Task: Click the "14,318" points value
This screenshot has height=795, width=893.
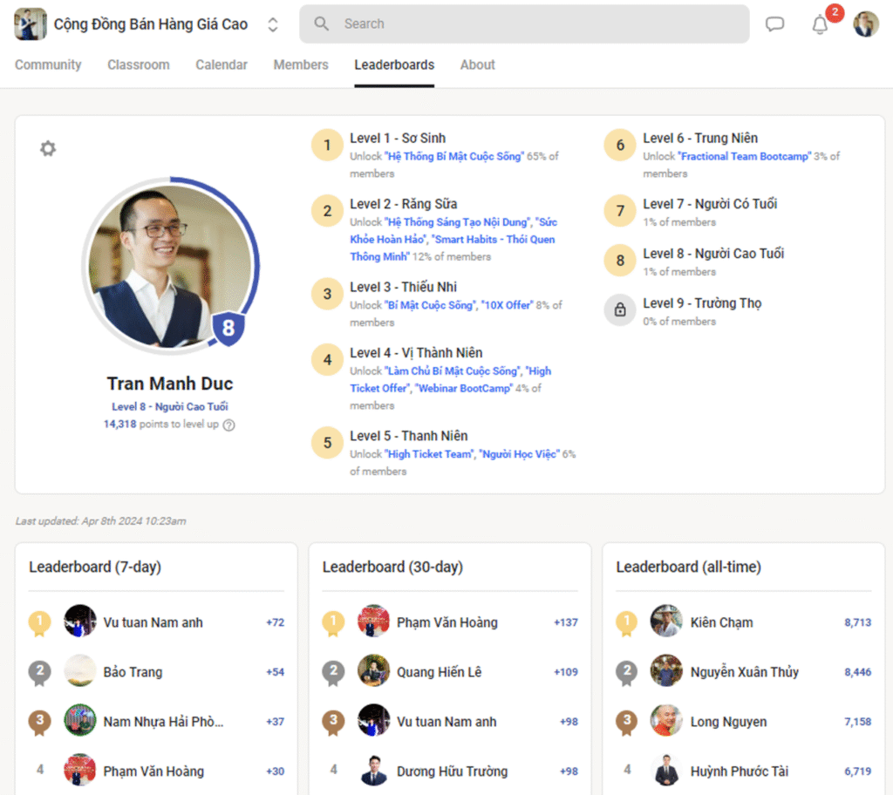Action: point(119,425)
